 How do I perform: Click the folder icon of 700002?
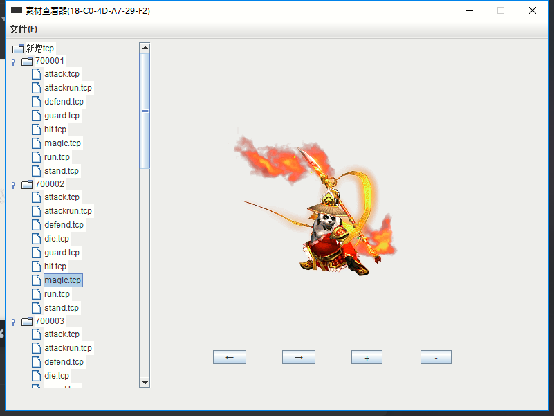[x=27, y=184]
